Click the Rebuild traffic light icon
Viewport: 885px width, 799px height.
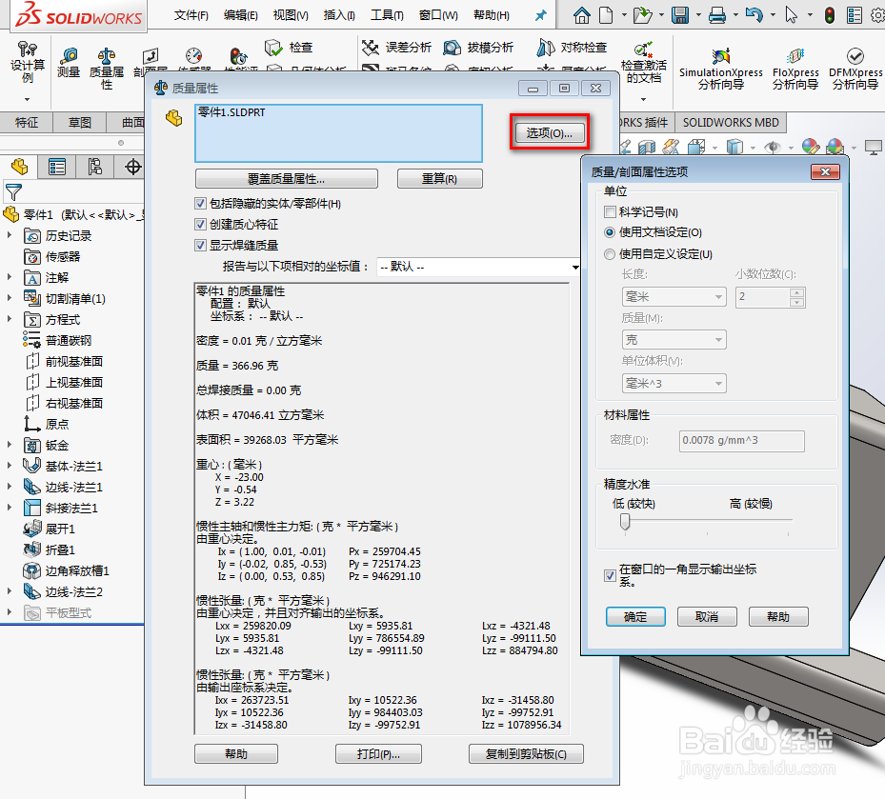tap(829, 14)
